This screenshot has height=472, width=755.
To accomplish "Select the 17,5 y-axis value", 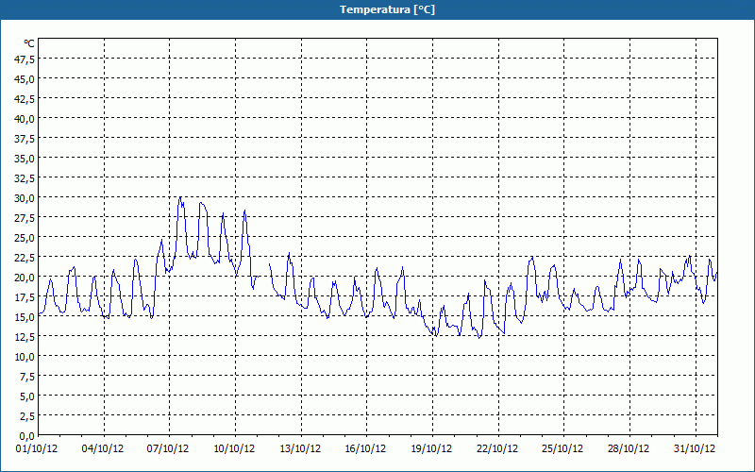I will tap(25, 296).
